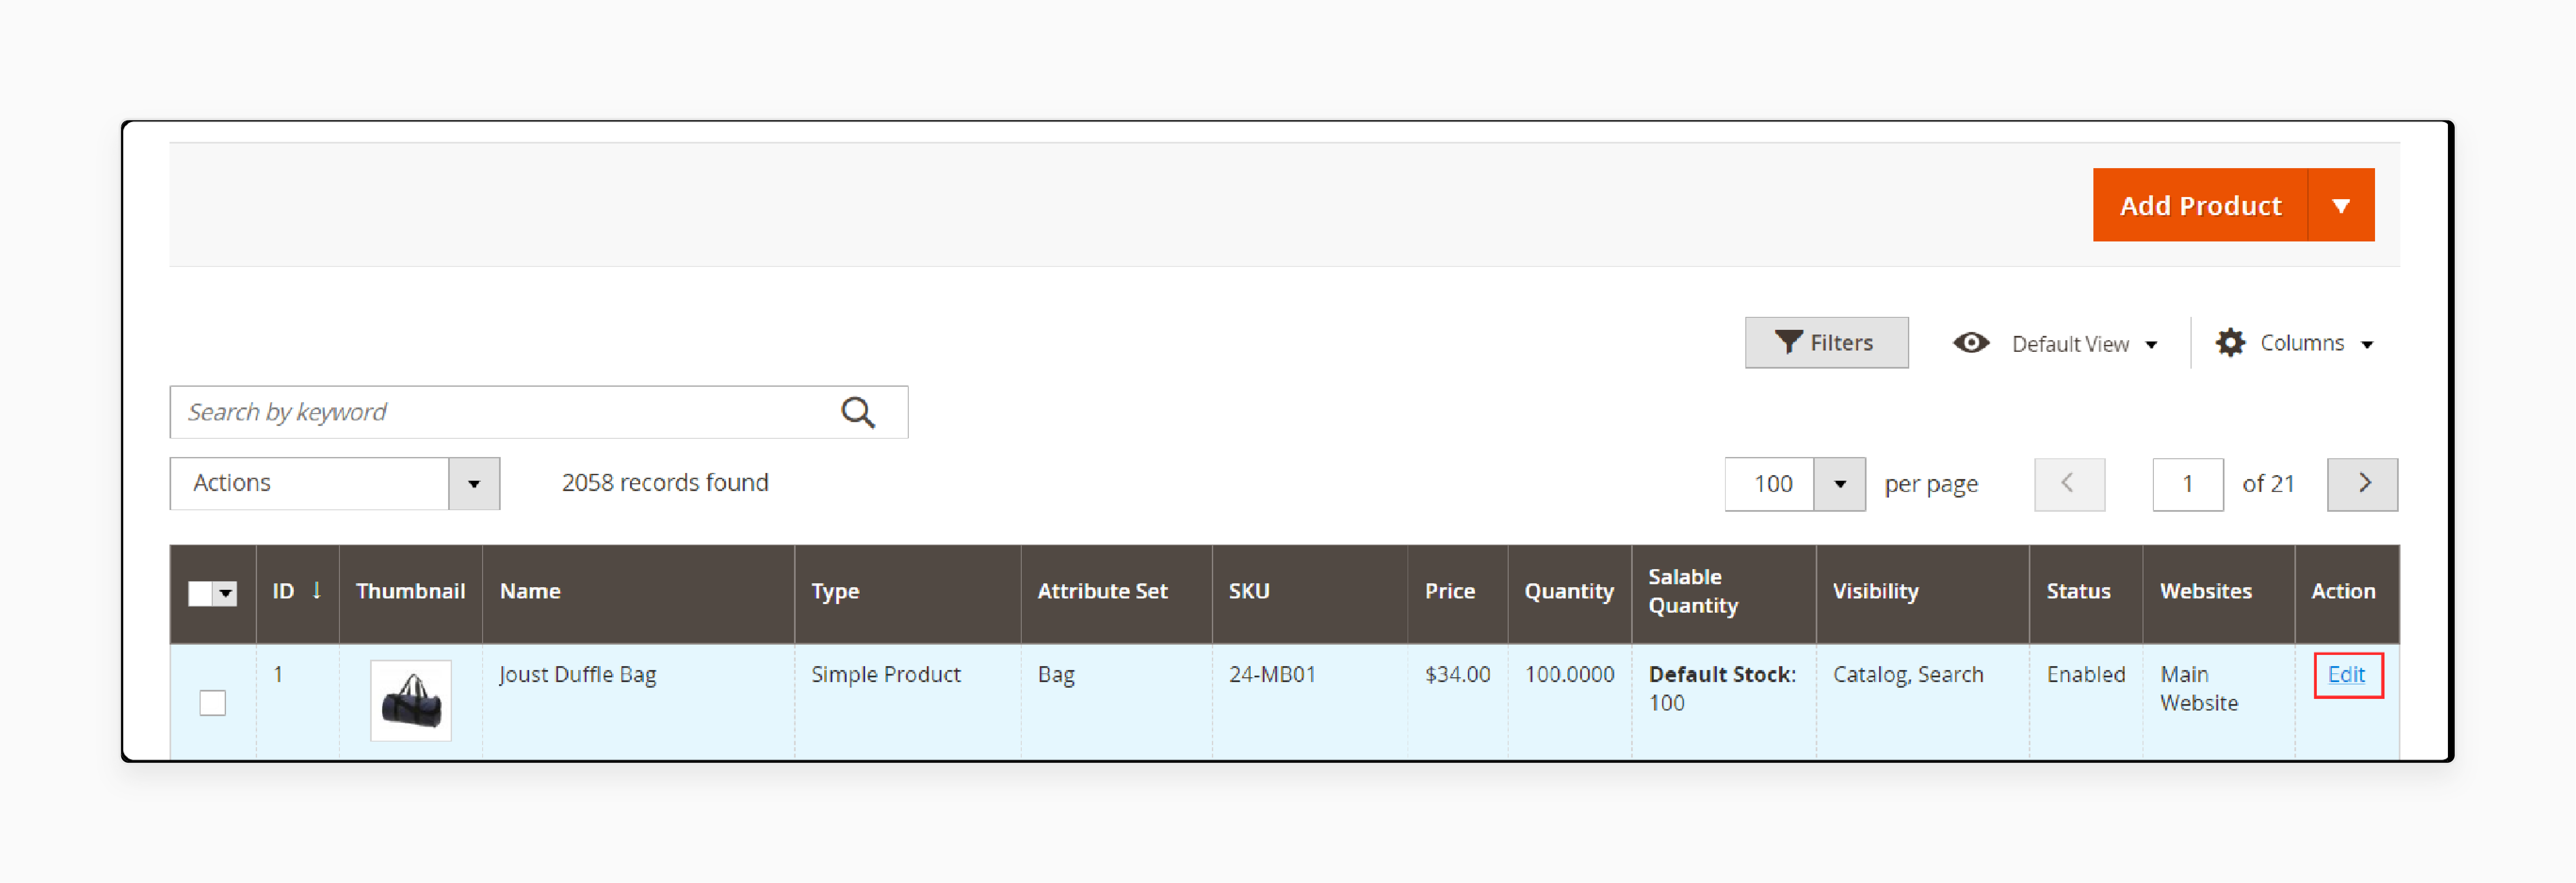Click the 2058 records found text
This screenshot has height=883, width=2576.
pos(665,483)
